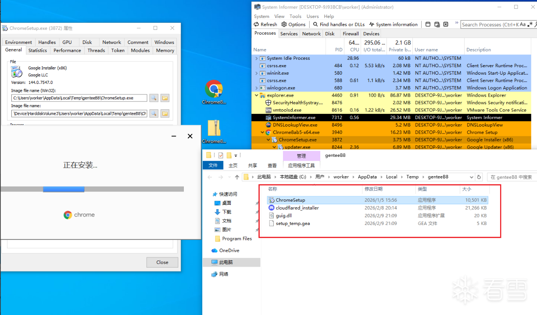The height and width of the screenshot is (315, 537).
Task: Refresh the System Informer process list
Action: click(265, 25)
